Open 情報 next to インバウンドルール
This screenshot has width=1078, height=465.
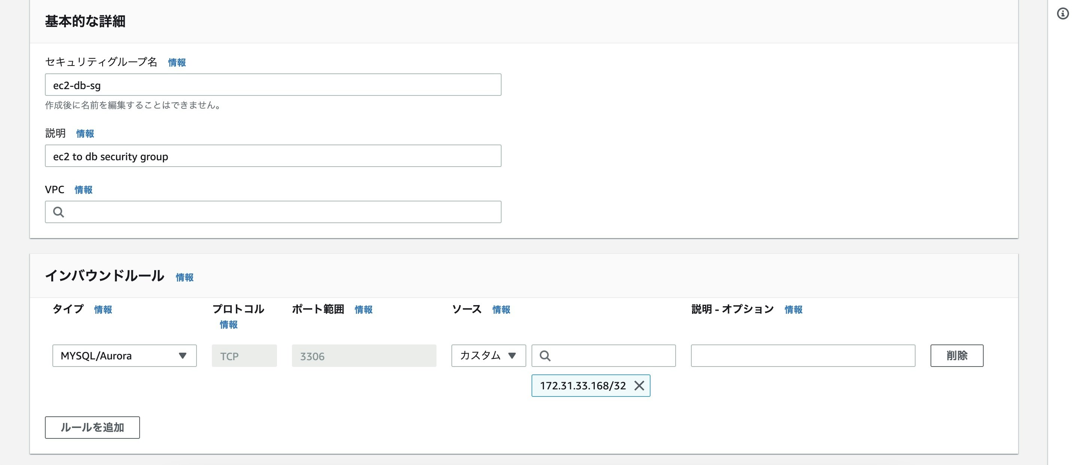[184, 277]
